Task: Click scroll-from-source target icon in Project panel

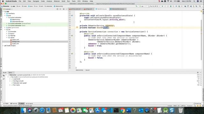Action: pos(57,9)
